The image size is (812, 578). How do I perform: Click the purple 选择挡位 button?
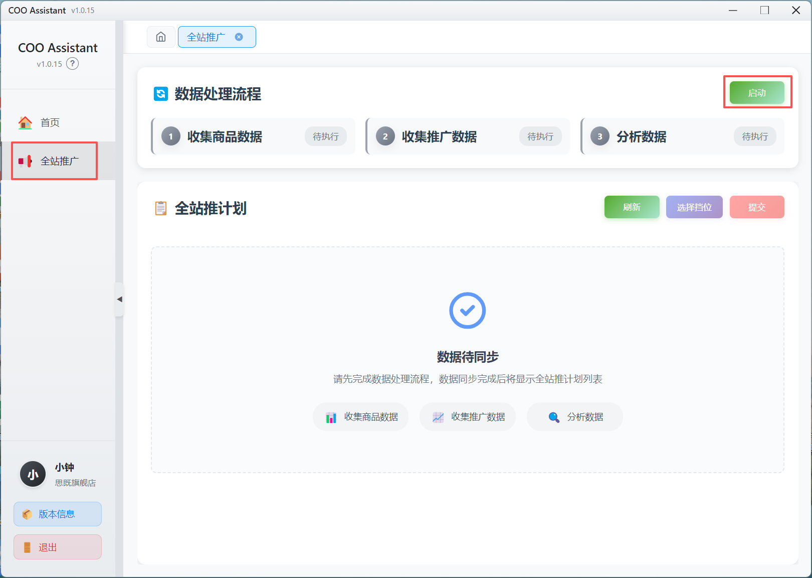pyautogui.click(x=694, y=207)
